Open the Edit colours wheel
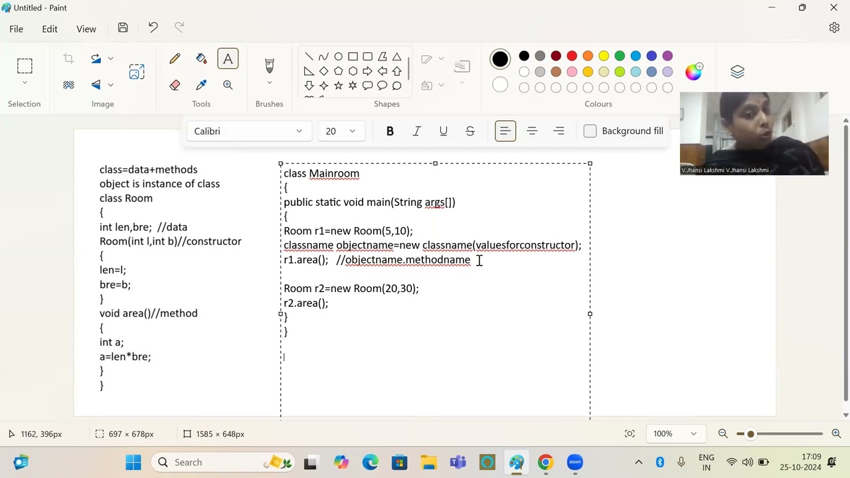This screenshot has height=478, width=850. click(x=694, y=72)
